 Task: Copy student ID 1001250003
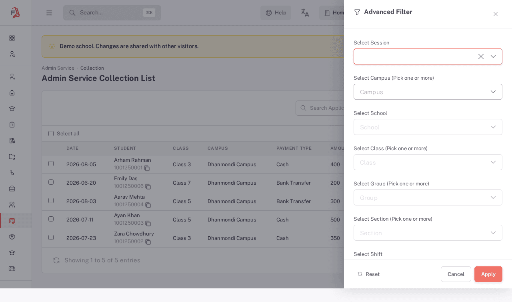(148, 223)
